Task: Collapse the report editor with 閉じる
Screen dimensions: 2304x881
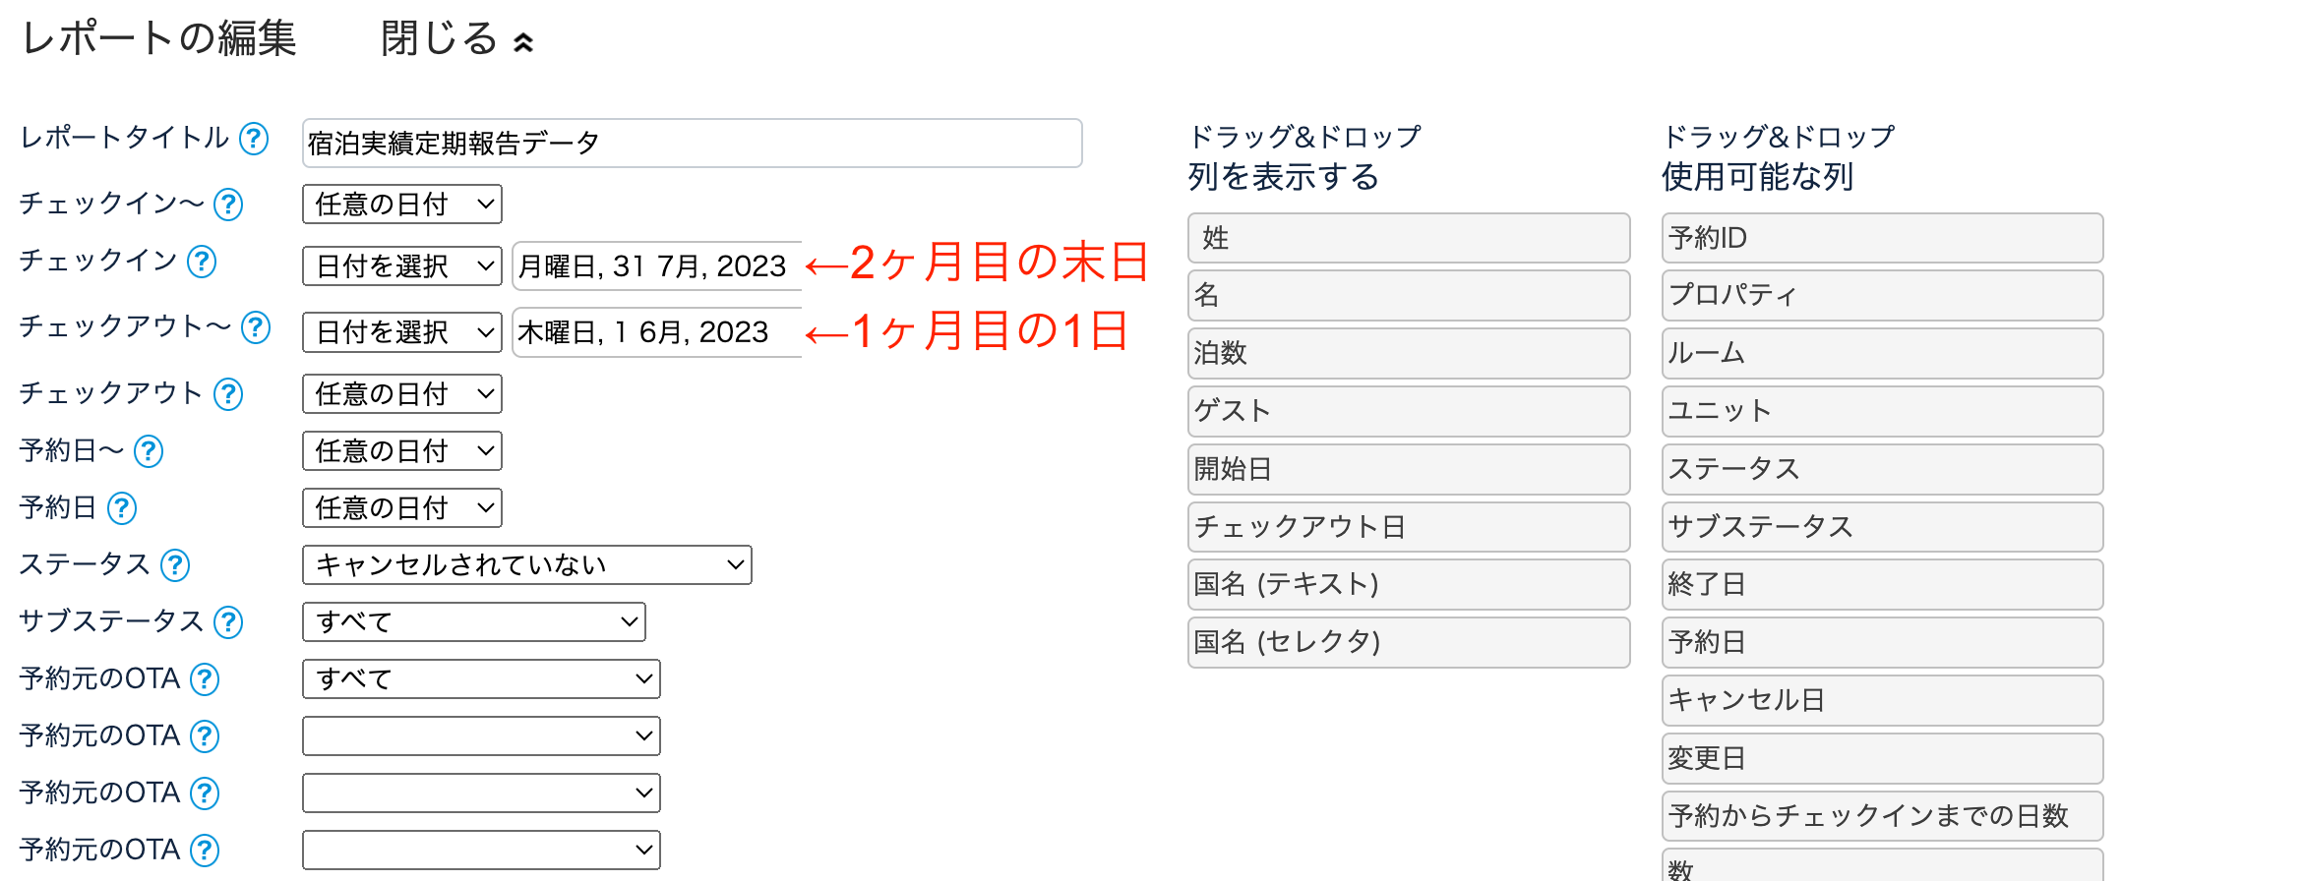Action: 456,40
